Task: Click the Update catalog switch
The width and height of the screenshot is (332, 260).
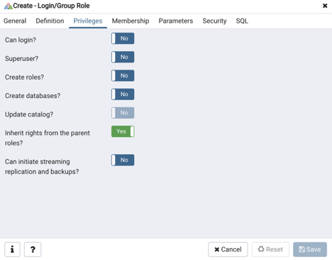Action: point(123,113)
